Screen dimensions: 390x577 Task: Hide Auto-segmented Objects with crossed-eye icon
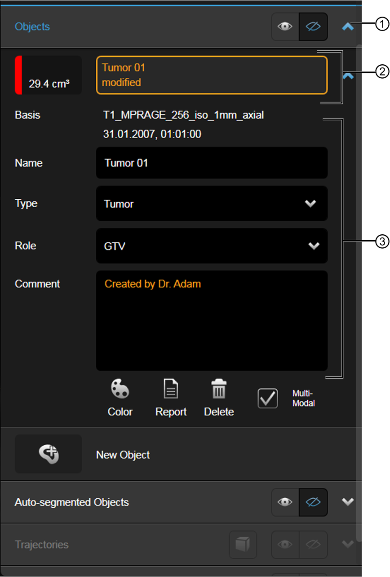(x=313, y=502)
